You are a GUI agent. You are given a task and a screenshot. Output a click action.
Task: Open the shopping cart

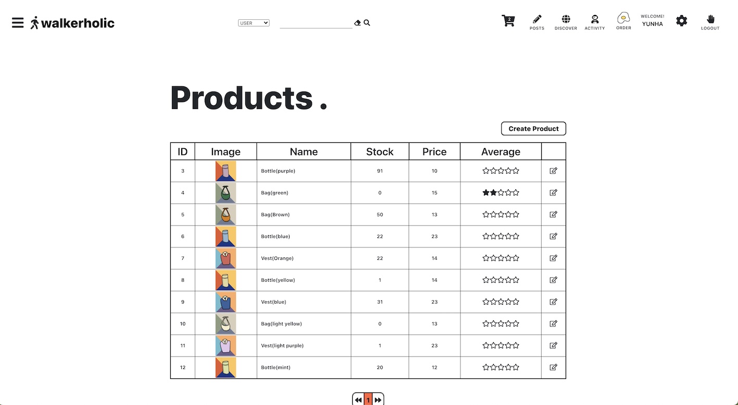point(508,21)
